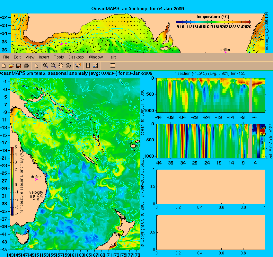Click the 'ocean_an_20090104' vertical label
Image resolution: width=273 pixels, height=257 pixels.
[x=266, y=31]
